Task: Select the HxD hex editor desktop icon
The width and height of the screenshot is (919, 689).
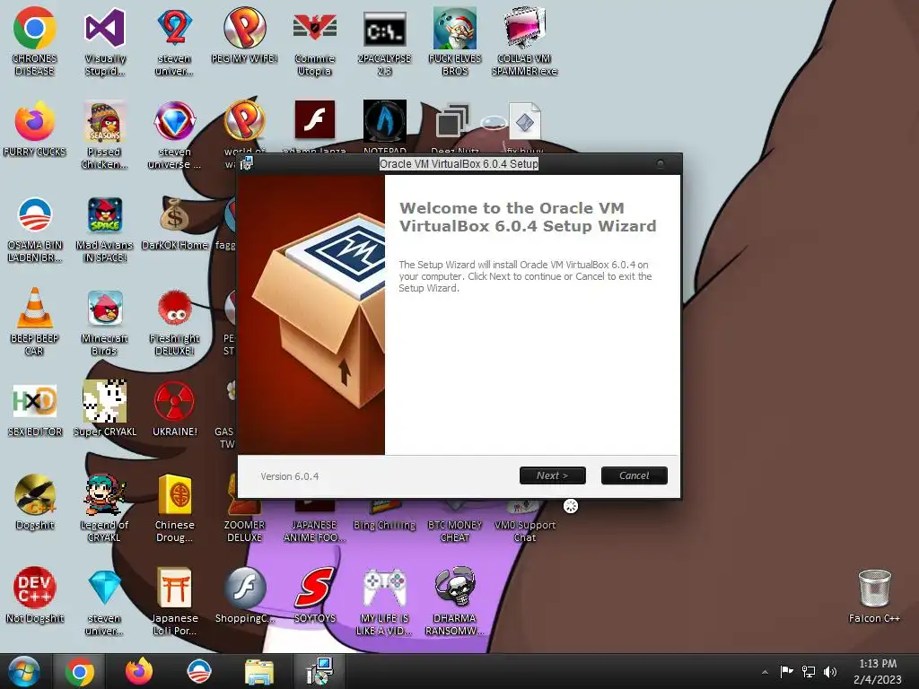Action: point(35,409)
